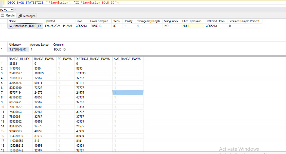Open the zoom percentage dropdown

12,10
